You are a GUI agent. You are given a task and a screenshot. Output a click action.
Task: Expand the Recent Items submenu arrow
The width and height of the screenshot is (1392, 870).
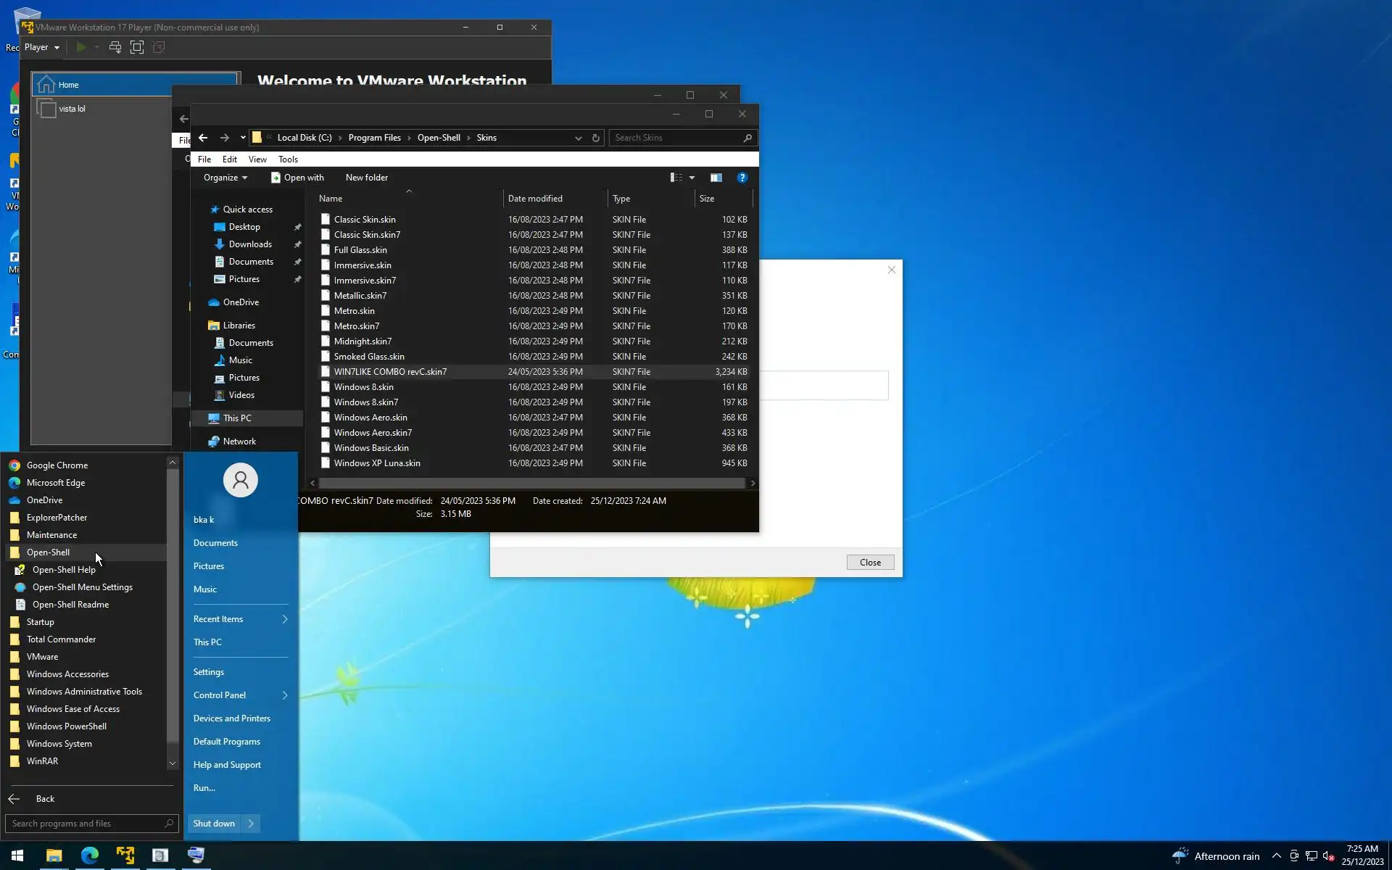284,619
